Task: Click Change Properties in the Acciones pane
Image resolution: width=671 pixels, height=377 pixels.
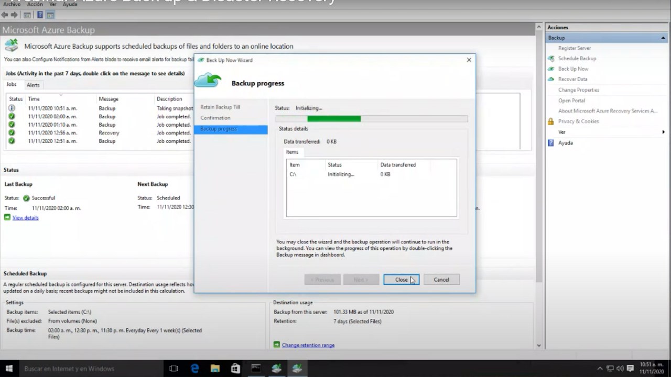Action: point(579,90)
